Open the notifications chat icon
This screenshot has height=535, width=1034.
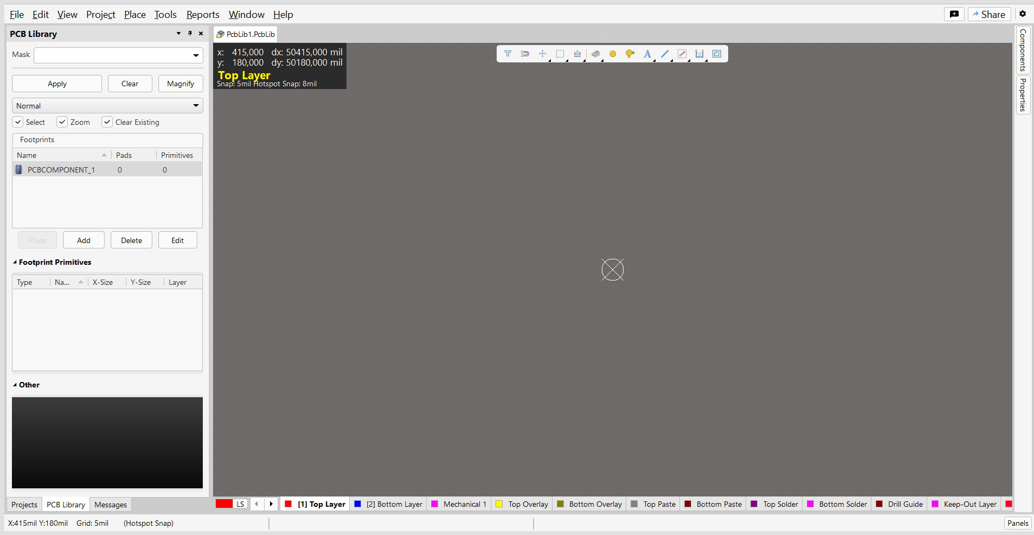click(954, 14)
